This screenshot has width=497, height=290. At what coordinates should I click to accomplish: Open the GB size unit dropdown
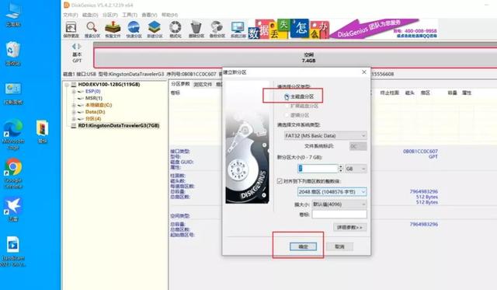(356, 169)
